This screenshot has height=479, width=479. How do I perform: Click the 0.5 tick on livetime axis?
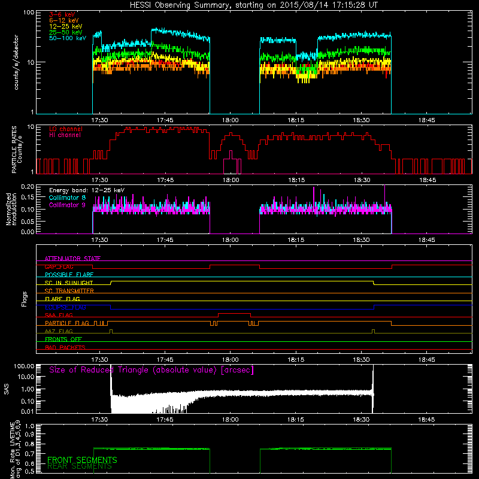coord(29,472)
